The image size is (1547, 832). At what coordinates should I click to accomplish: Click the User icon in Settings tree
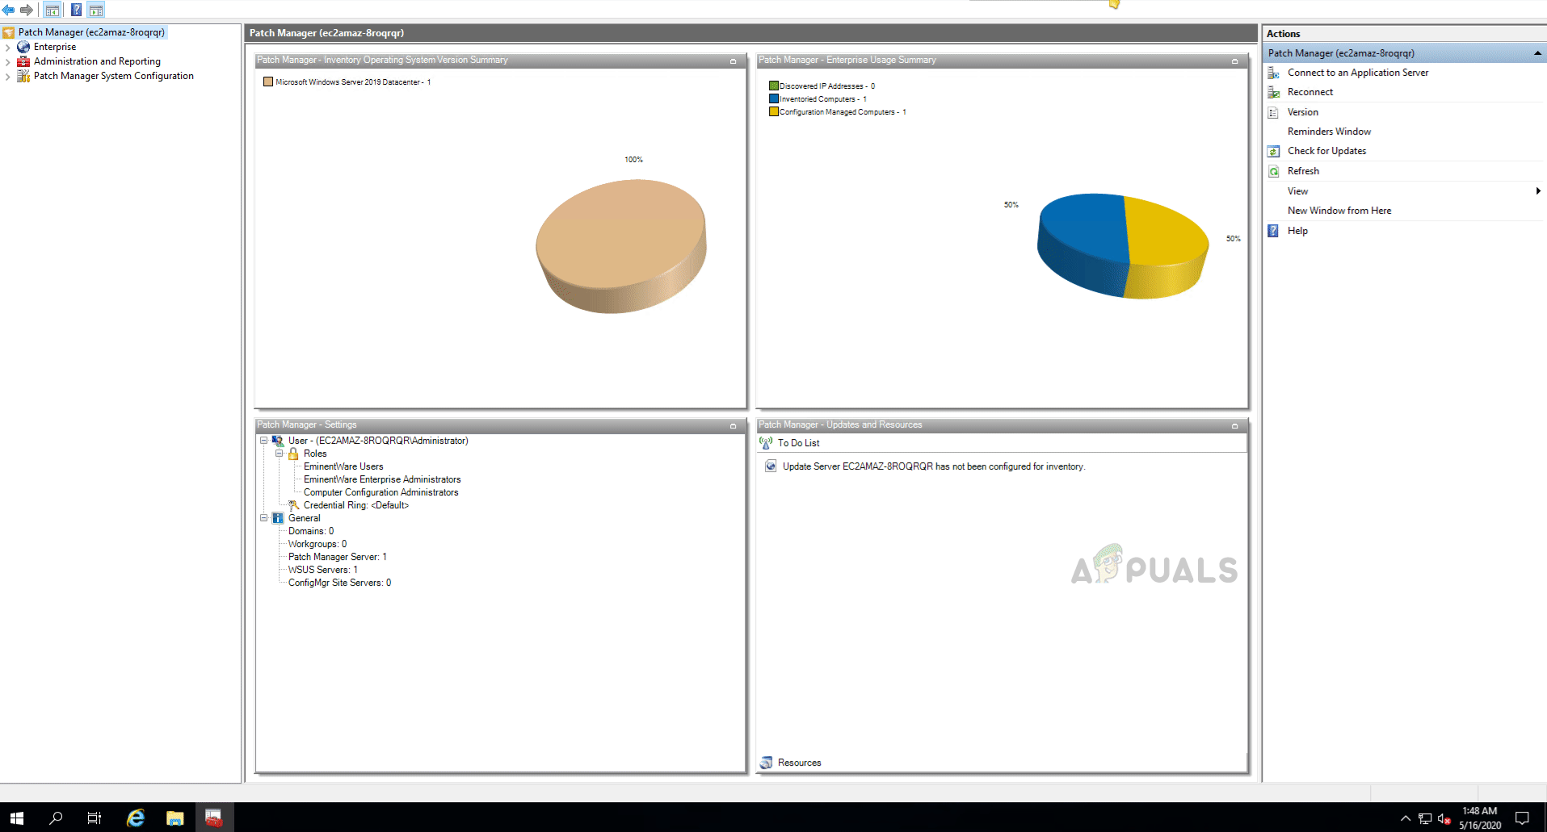pos(278,441)
